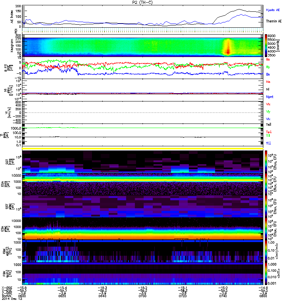Click the plot title P2 (TH-C)
The width and height of the screenshot is (285, 304).
click(142, 2)
